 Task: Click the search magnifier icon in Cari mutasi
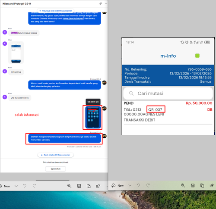click(131, 94)
